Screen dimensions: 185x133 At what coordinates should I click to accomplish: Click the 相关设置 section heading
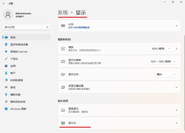point(63,101)
